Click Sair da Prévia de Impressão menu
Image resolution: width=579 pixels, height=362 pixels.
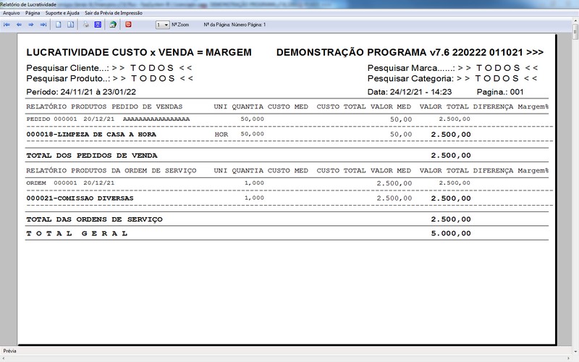tap(114, 13)
